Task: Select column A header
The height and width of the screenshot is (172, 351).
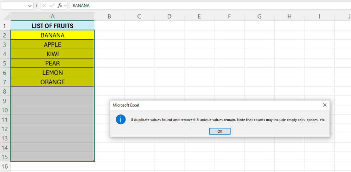Action: [52, 16]
